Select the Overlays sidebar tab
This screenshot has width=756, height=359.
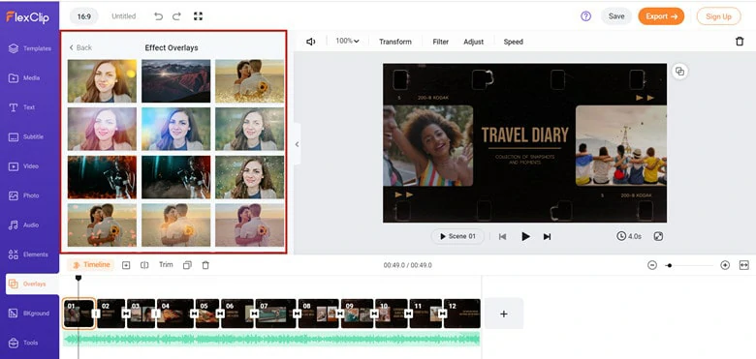click(32, 284)
